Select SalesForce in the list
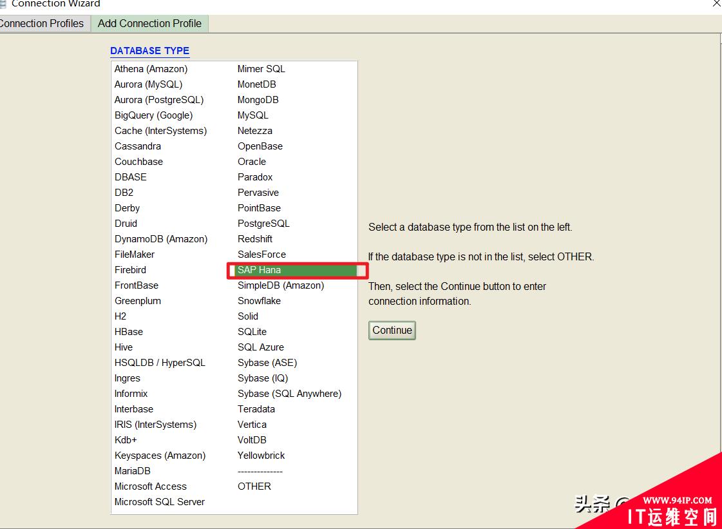722x529 pixels. (261, 255)
